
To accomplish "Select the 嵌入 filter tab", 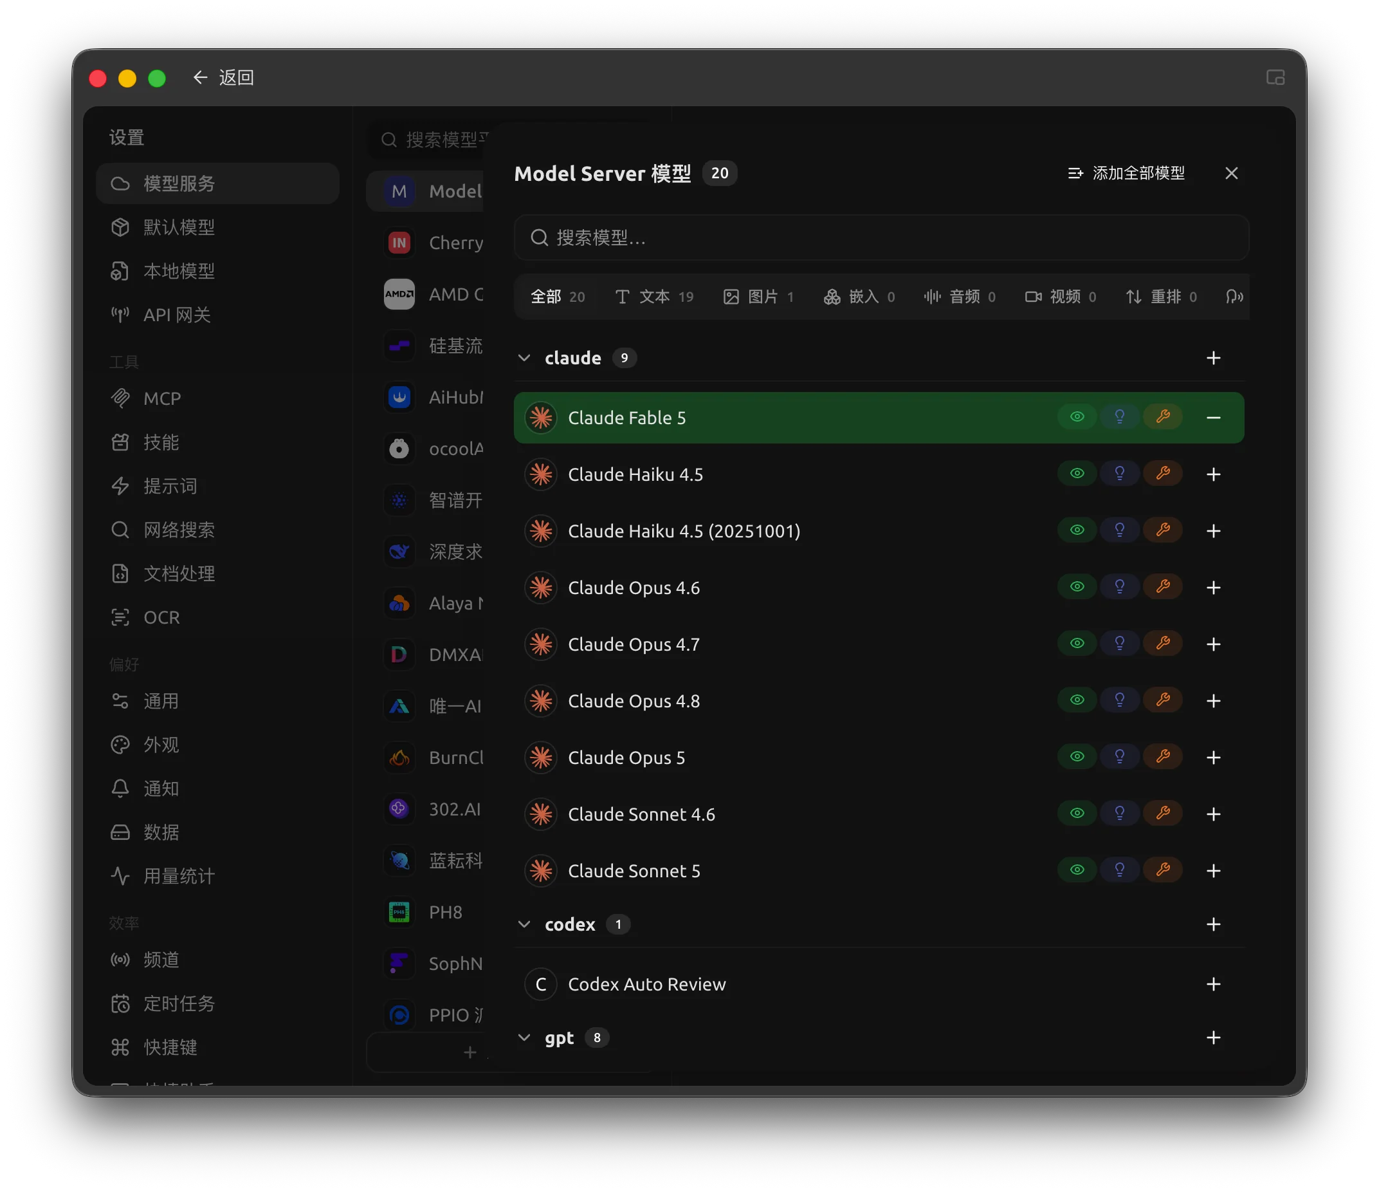I will [x=859, y=296].
